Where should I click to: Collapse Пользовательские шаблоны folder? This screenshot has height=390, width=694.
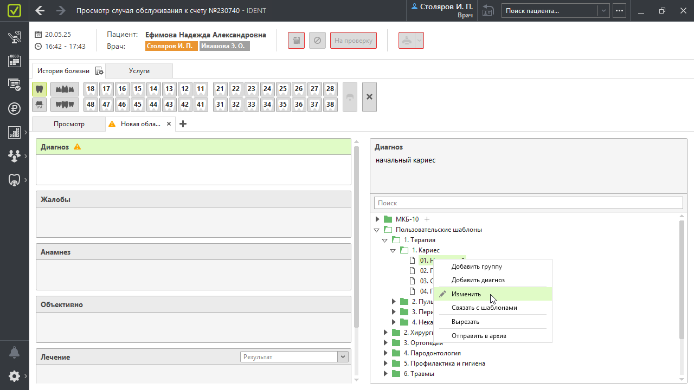(x=377, y=230)
